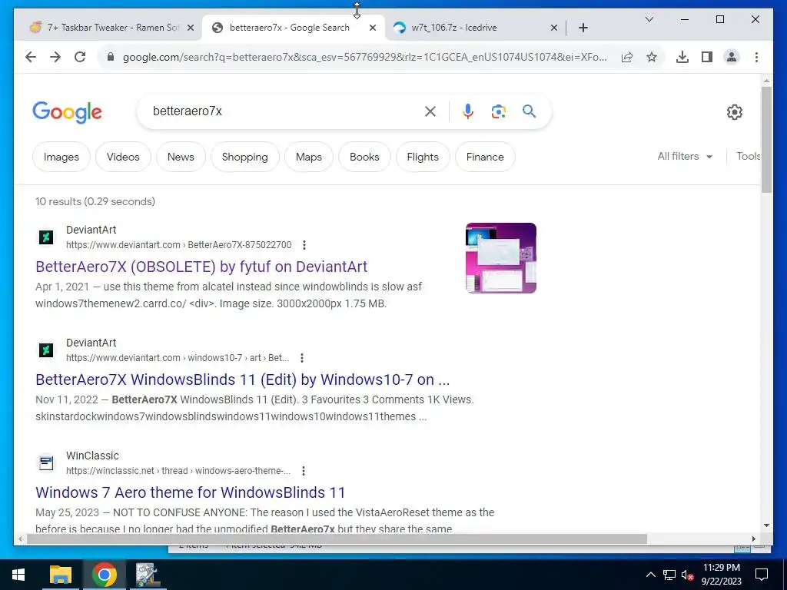The height and width of the screenshot is (590, 787).
Task: Open a new browser tab
Action: pyautogui.click(x=583, y=28)
